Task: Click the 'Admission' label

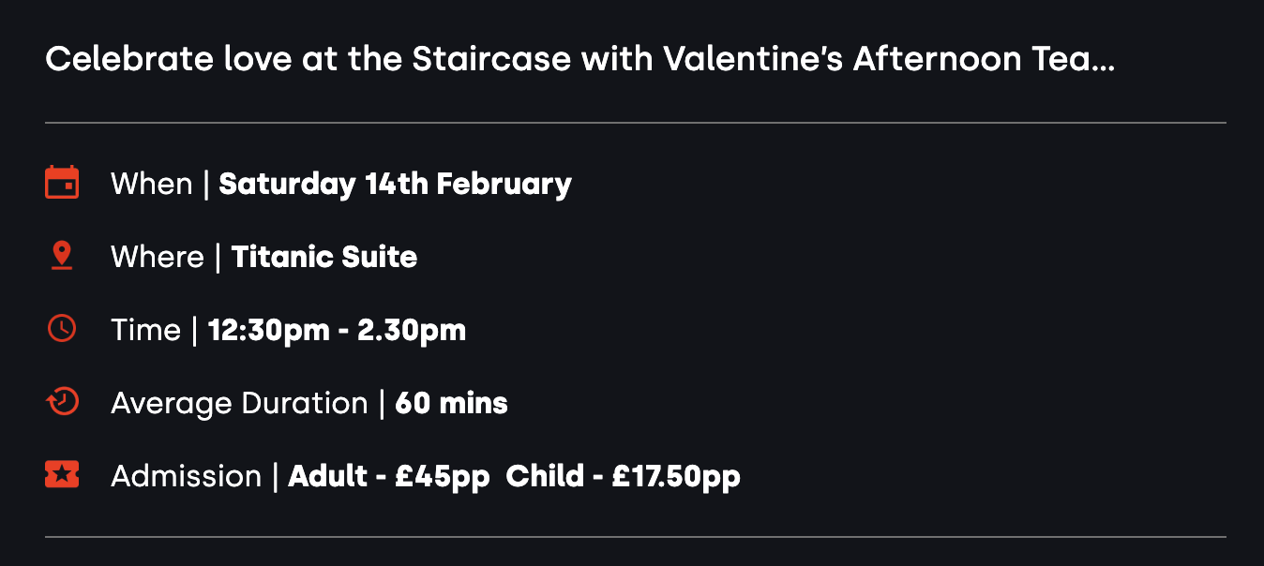Action: tap(186, 476)
